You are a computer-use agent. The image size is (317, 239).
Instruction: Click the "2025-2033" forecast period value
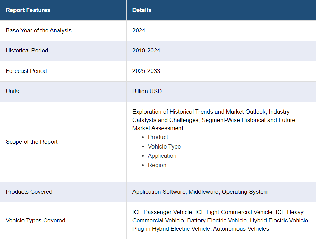[x=146, y=71]
